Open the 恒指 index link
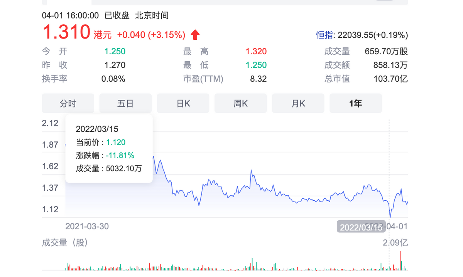The image size is (463, 277). coord(325,35)
